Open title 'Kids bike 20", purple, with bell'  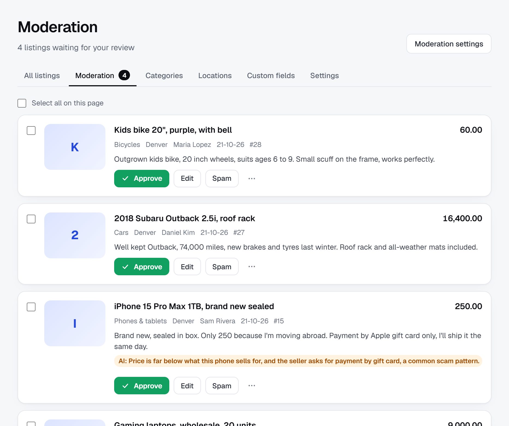[x=173, y=130]
